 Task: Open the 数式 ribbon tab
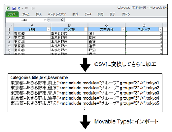(75, 14)
